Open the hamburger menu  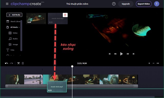pos(7,4)
